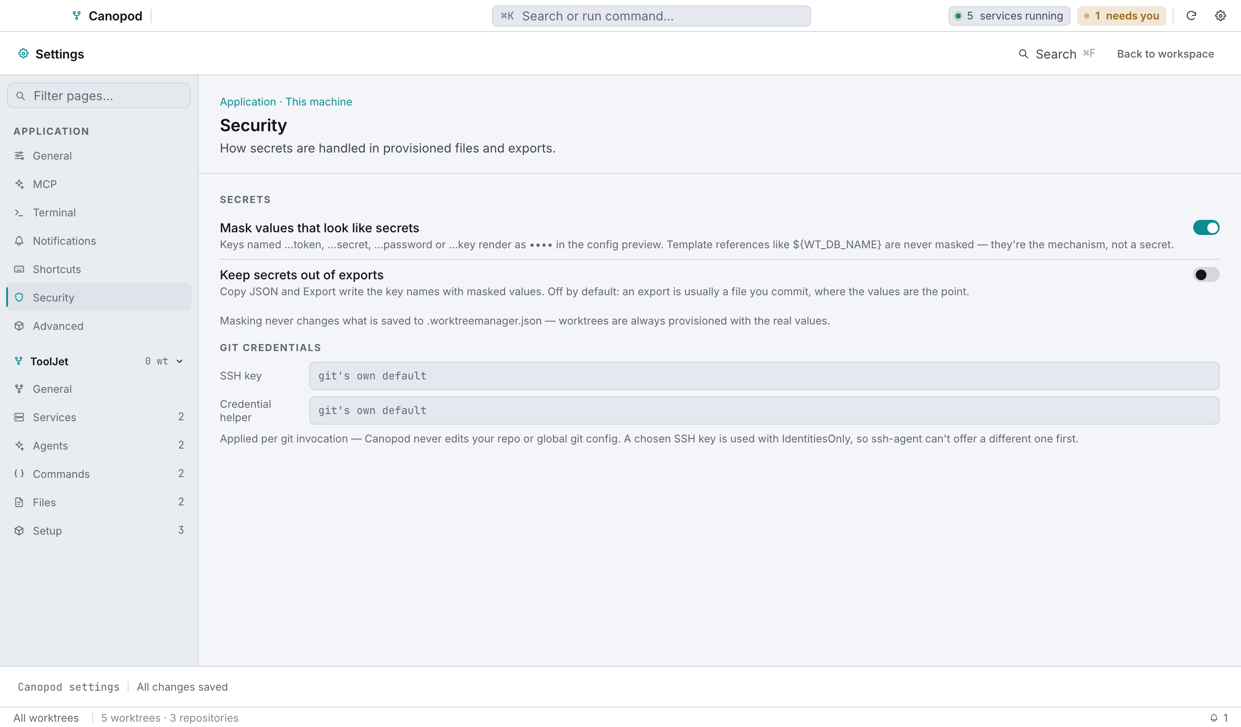Viewport: 1241px width, 727px height.
Task: Open the Shortcuts settings page
Action: (99, 269)
